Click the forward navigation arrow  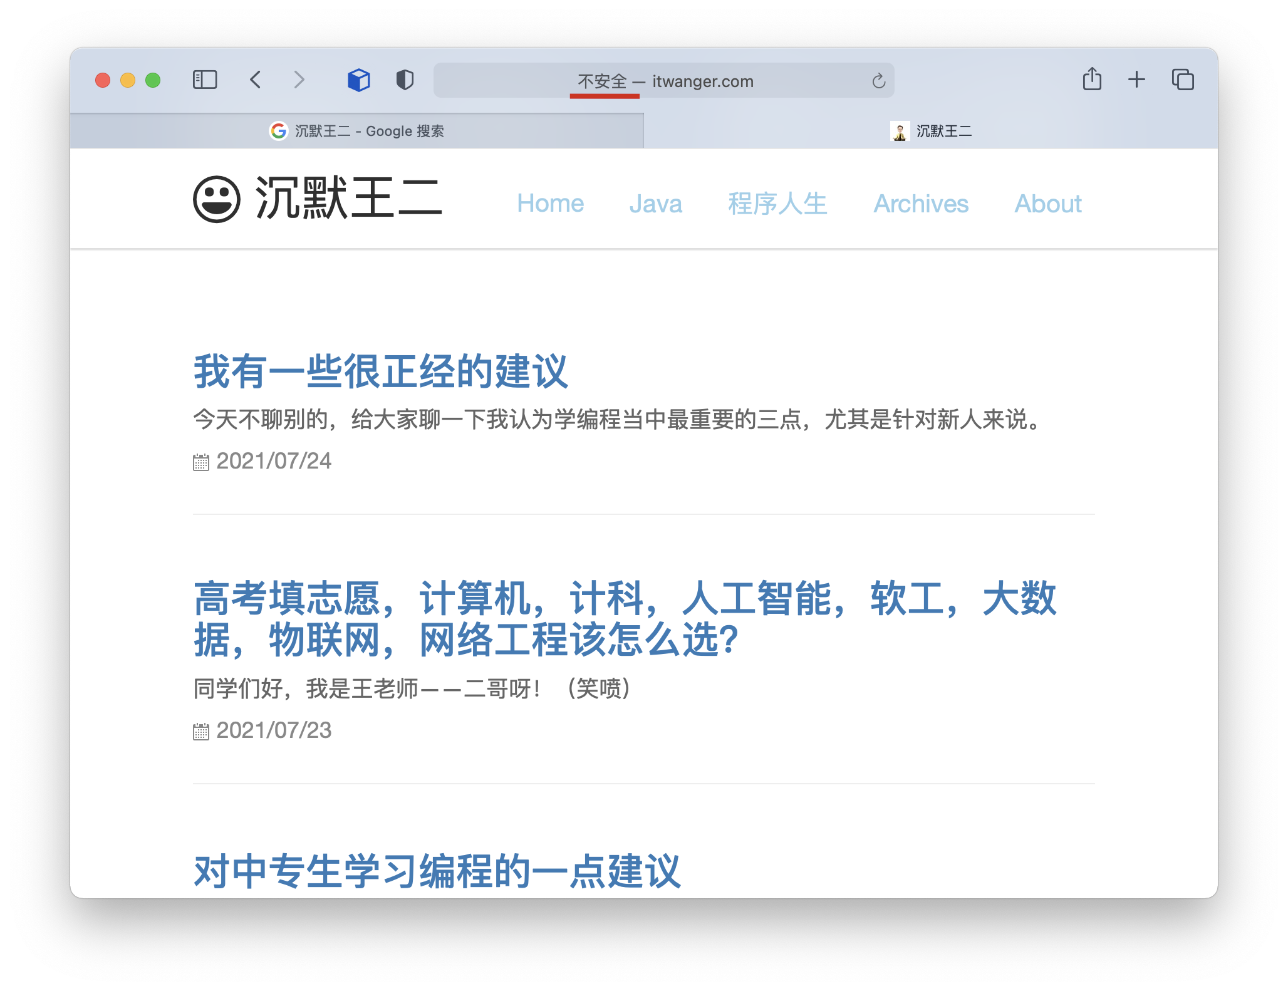click(x=299, y=80)
